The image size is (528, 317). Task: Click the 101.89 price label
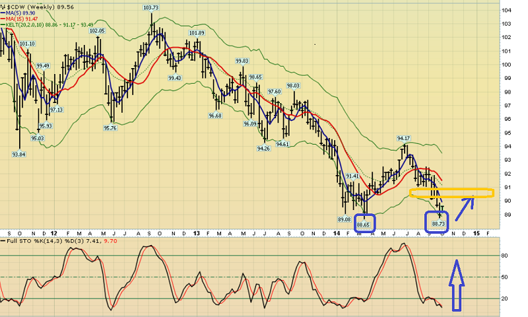(x=196, y=33)
